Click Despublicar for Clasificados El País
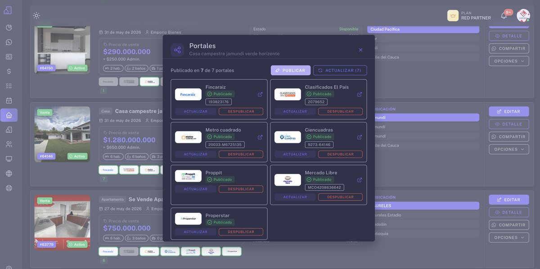Image resolution: width=540 pixels, height=269 pixels. (340, 111)
